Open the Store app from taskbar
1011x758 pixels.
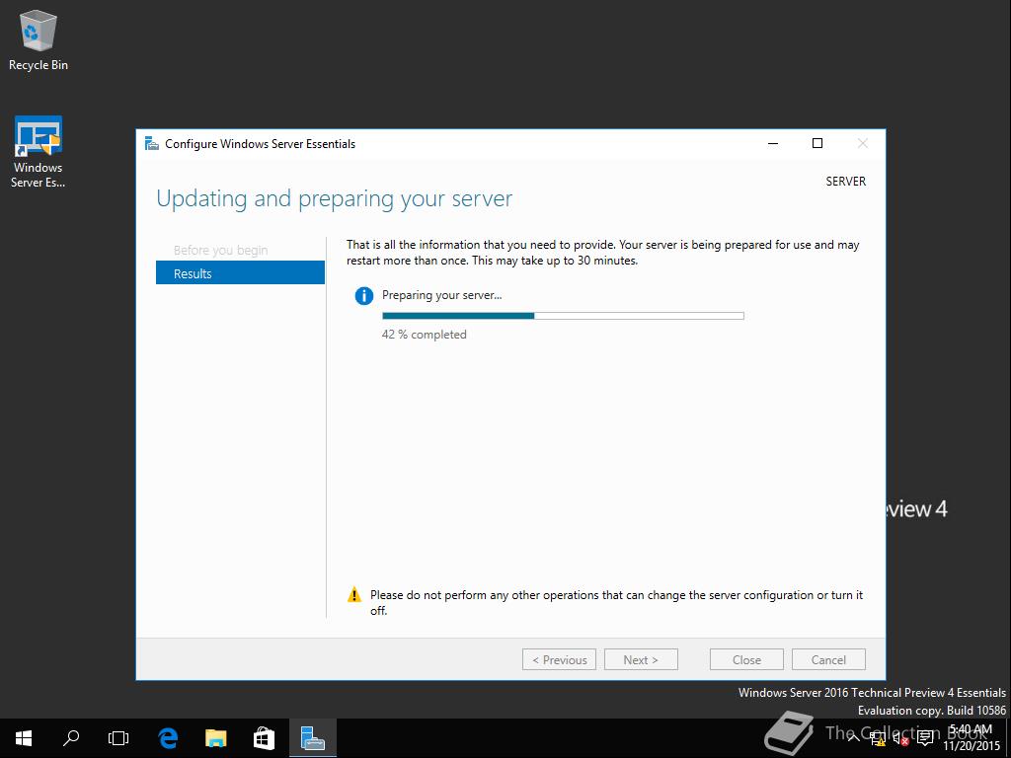(265, 738)
